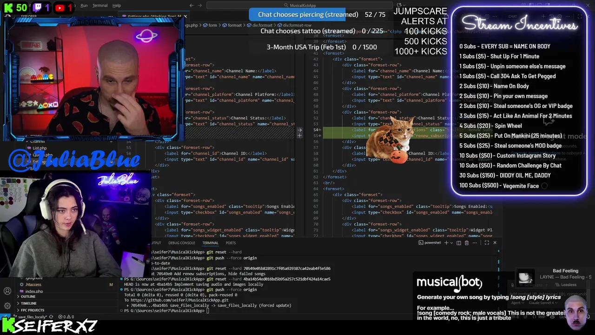Open the .htaccess file in the explorer
The width and height of the screenshot is (595, 335).
33,284
